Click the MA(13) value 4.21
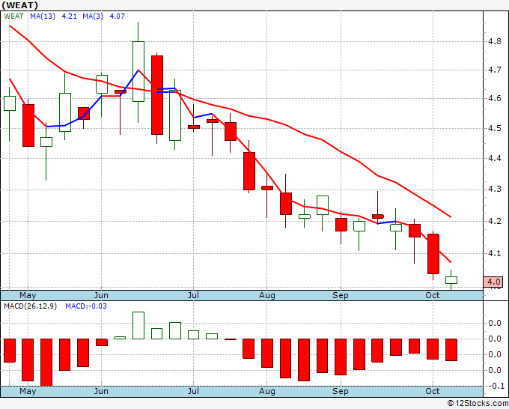The height and width of the screenshot is (409, 509). tap(69, 16)
